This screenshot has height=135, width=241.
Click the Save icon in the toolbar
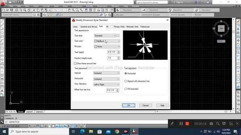(x=12, y=10)
